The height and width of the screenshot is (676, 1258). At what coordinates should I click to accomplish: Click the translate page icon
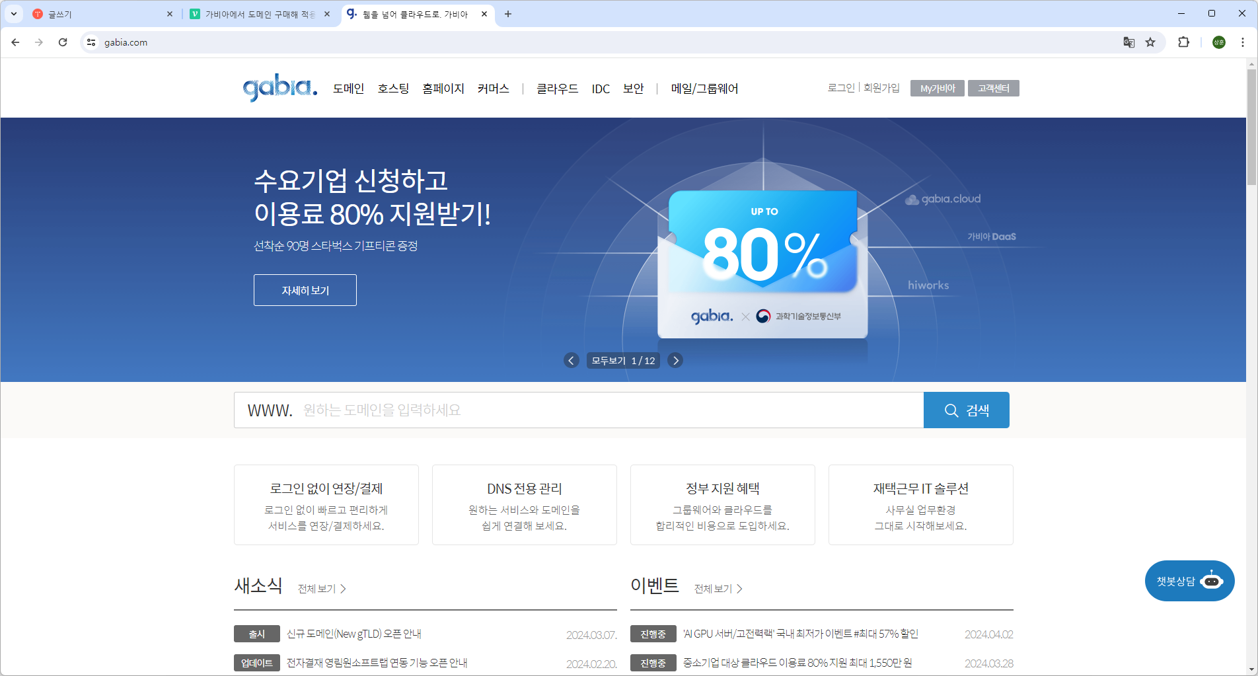(1129, 42)
